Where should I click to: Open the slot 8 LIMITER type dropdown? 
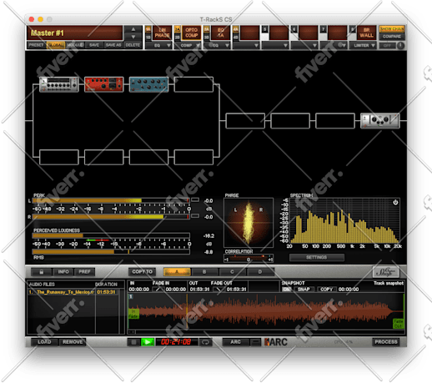(x=364, y=45)
